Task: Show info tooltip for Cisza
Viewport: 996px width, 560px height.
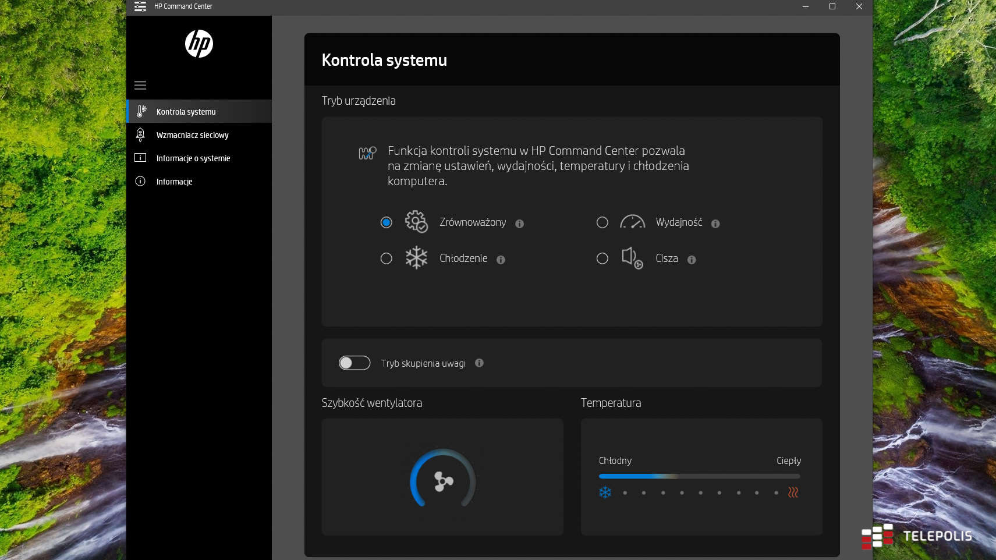Action: tap(692, 260)
